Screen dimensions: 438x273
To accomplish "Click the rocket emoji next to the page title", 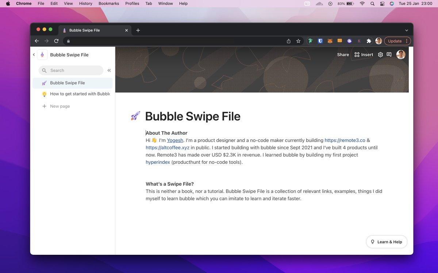I will [x=135, y=116].
